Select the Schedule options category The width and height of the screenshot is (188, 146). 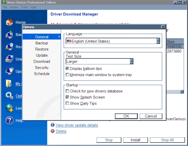coord(42,74)
